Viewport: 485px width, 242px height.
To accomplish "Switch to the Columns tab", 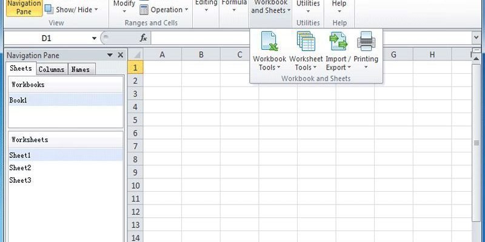I will coord(52,70).
